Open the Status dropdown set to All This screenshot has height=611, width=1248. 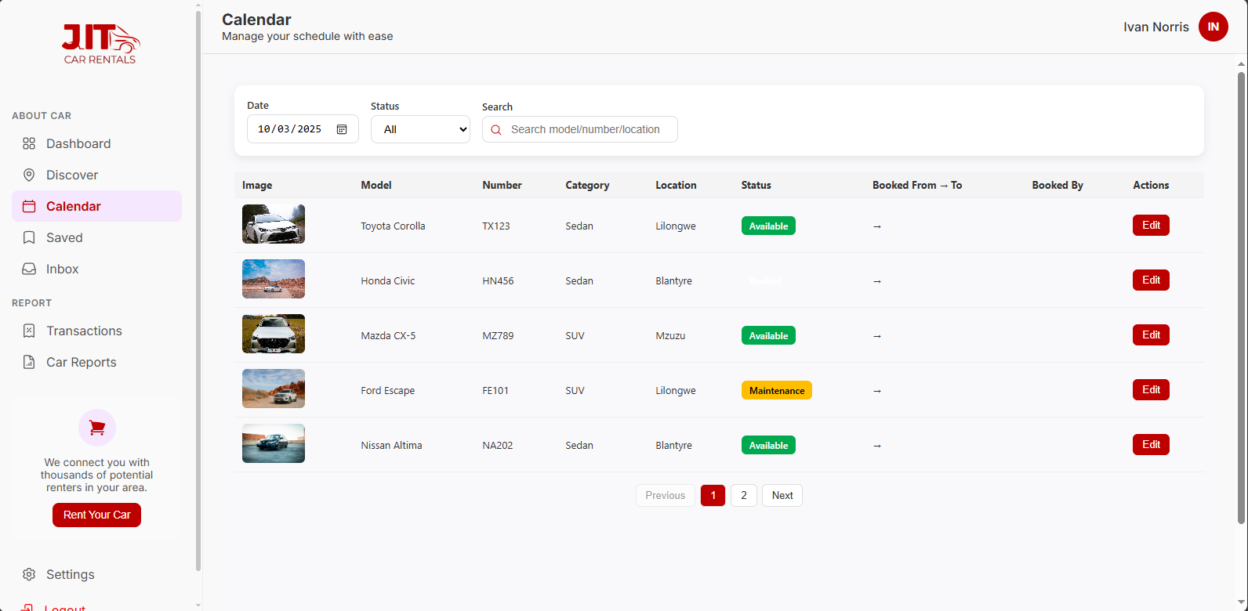420,129
